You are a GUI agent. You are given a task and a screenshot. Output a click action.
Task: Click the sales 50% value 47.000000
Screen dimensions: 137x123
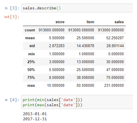pos(115,70)
